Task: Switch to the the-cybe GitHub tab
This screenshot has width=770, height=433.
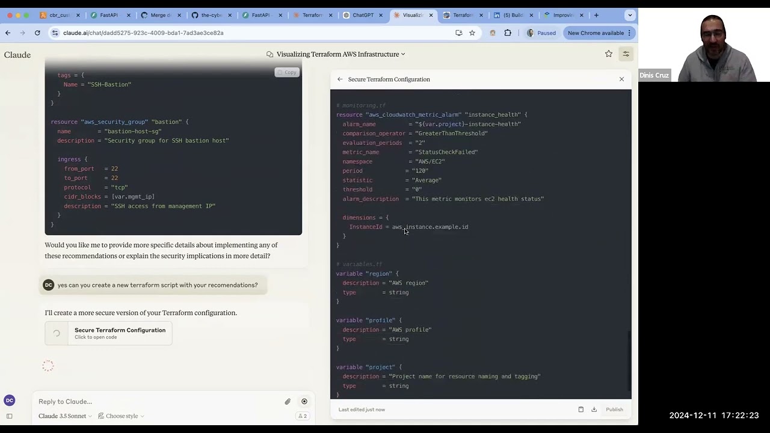Action: [x=211, y=15]
